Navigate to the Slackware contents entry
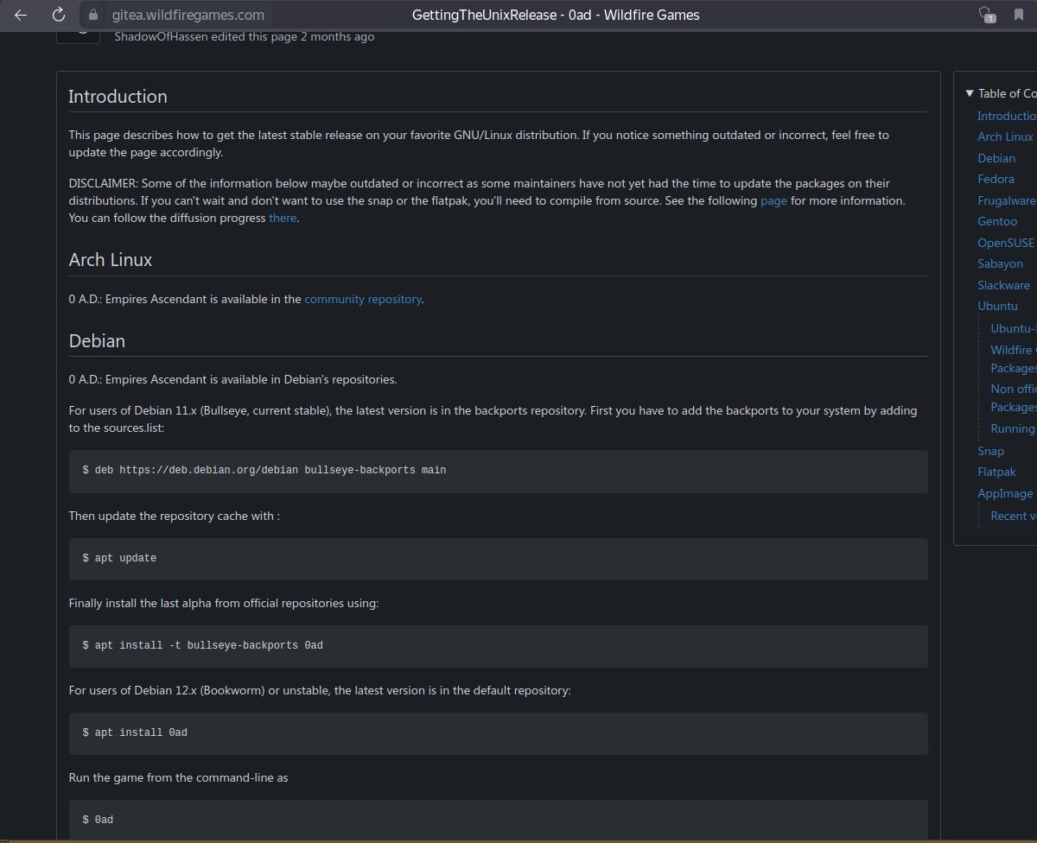This screenshot has width=1037, height=843. [x=1003, y=285]
